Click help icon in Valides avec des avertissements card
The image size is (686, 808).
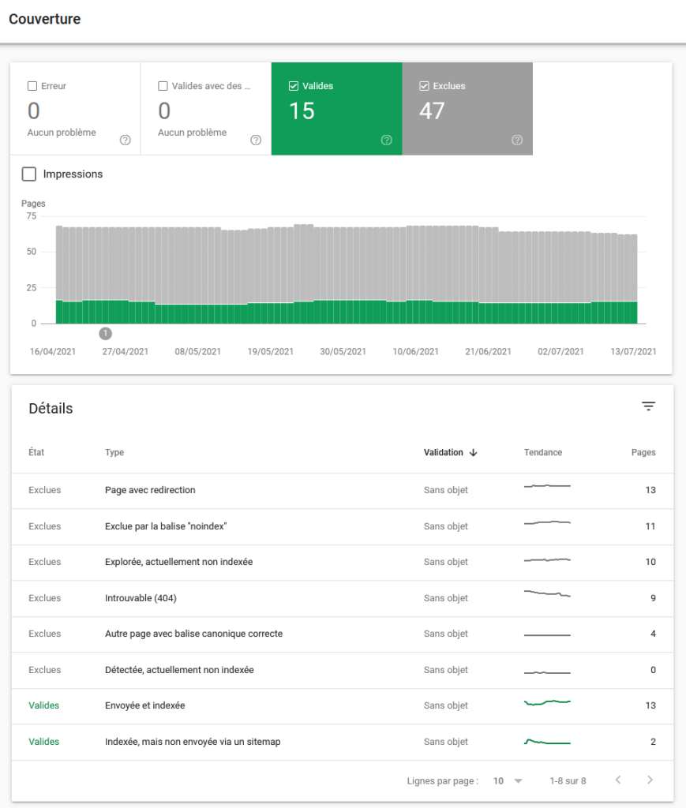coord(256,140)
